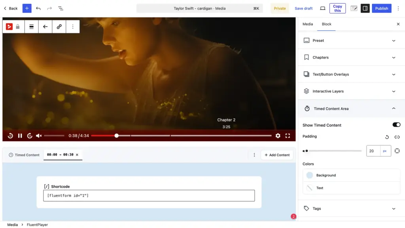Click the video progress scrubber handle
405x228 pixels.
pos(117,135)
